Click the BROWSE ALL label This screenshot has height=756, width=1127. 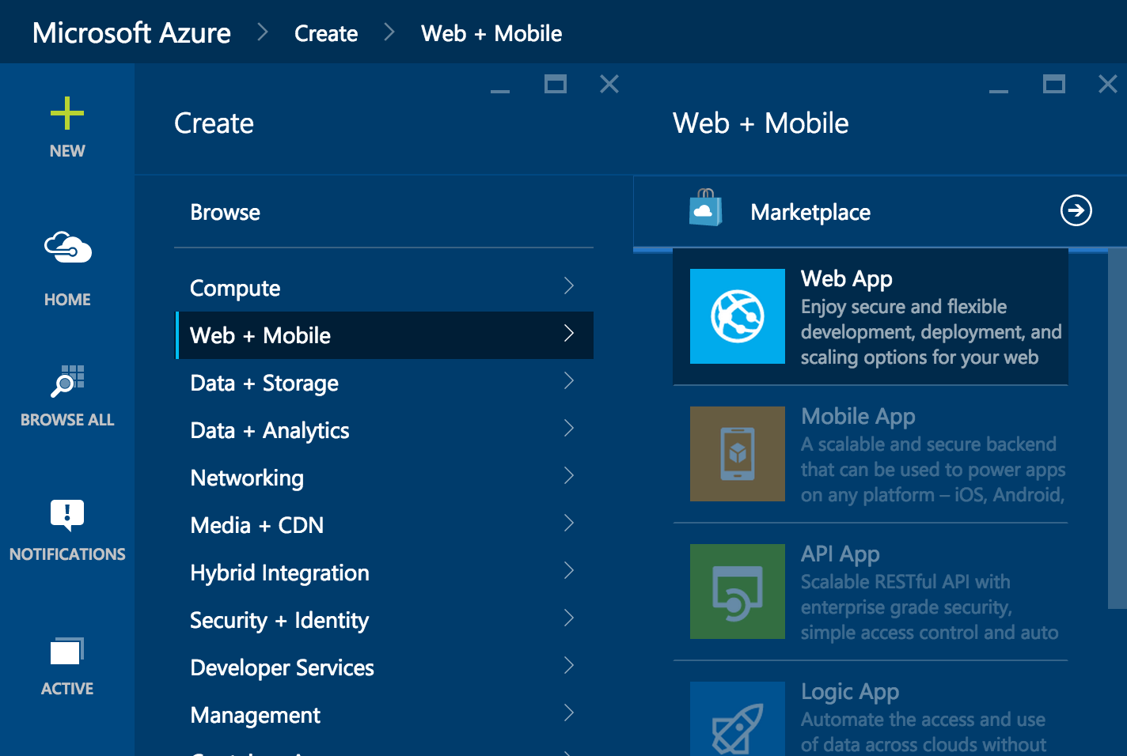pos(67,420)
